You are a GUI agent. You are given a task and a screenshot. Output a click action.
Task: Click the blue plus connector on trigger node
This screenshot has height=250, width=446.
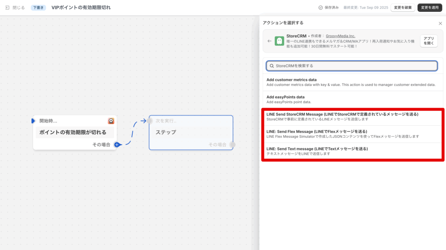coord(117,144)
